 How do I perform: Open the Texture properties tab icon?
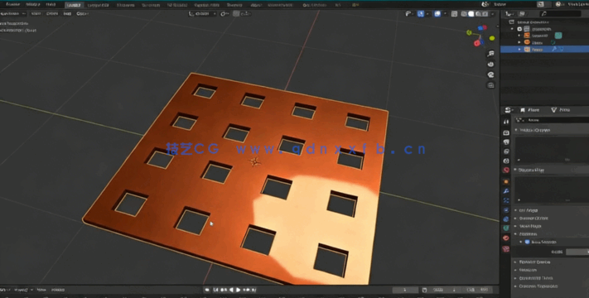[506, 249]
